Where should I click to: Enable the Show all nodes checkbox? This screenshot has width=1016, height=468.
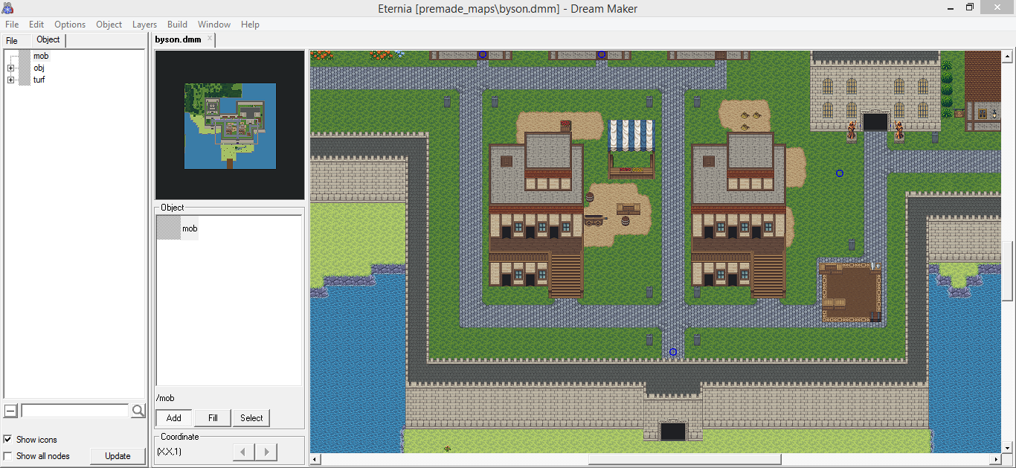coord(7,456)
